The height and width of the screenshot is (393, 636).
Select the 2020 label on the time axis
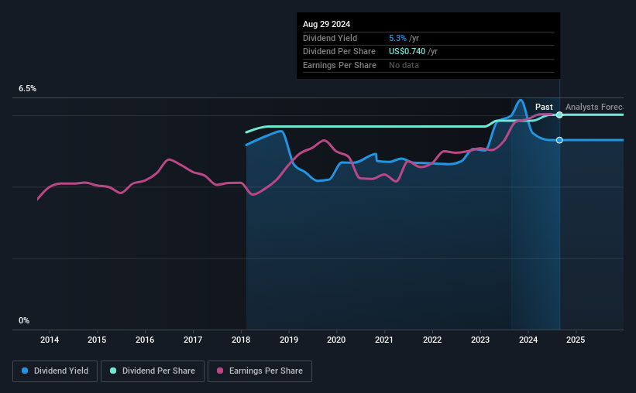[336, 340]
